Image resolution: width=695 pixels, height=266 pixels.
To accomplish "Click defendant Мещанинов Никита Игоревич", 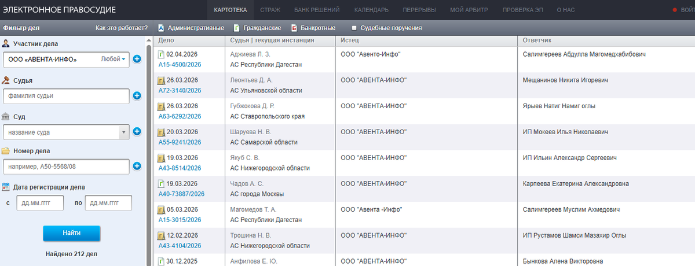I will (565, 80).
